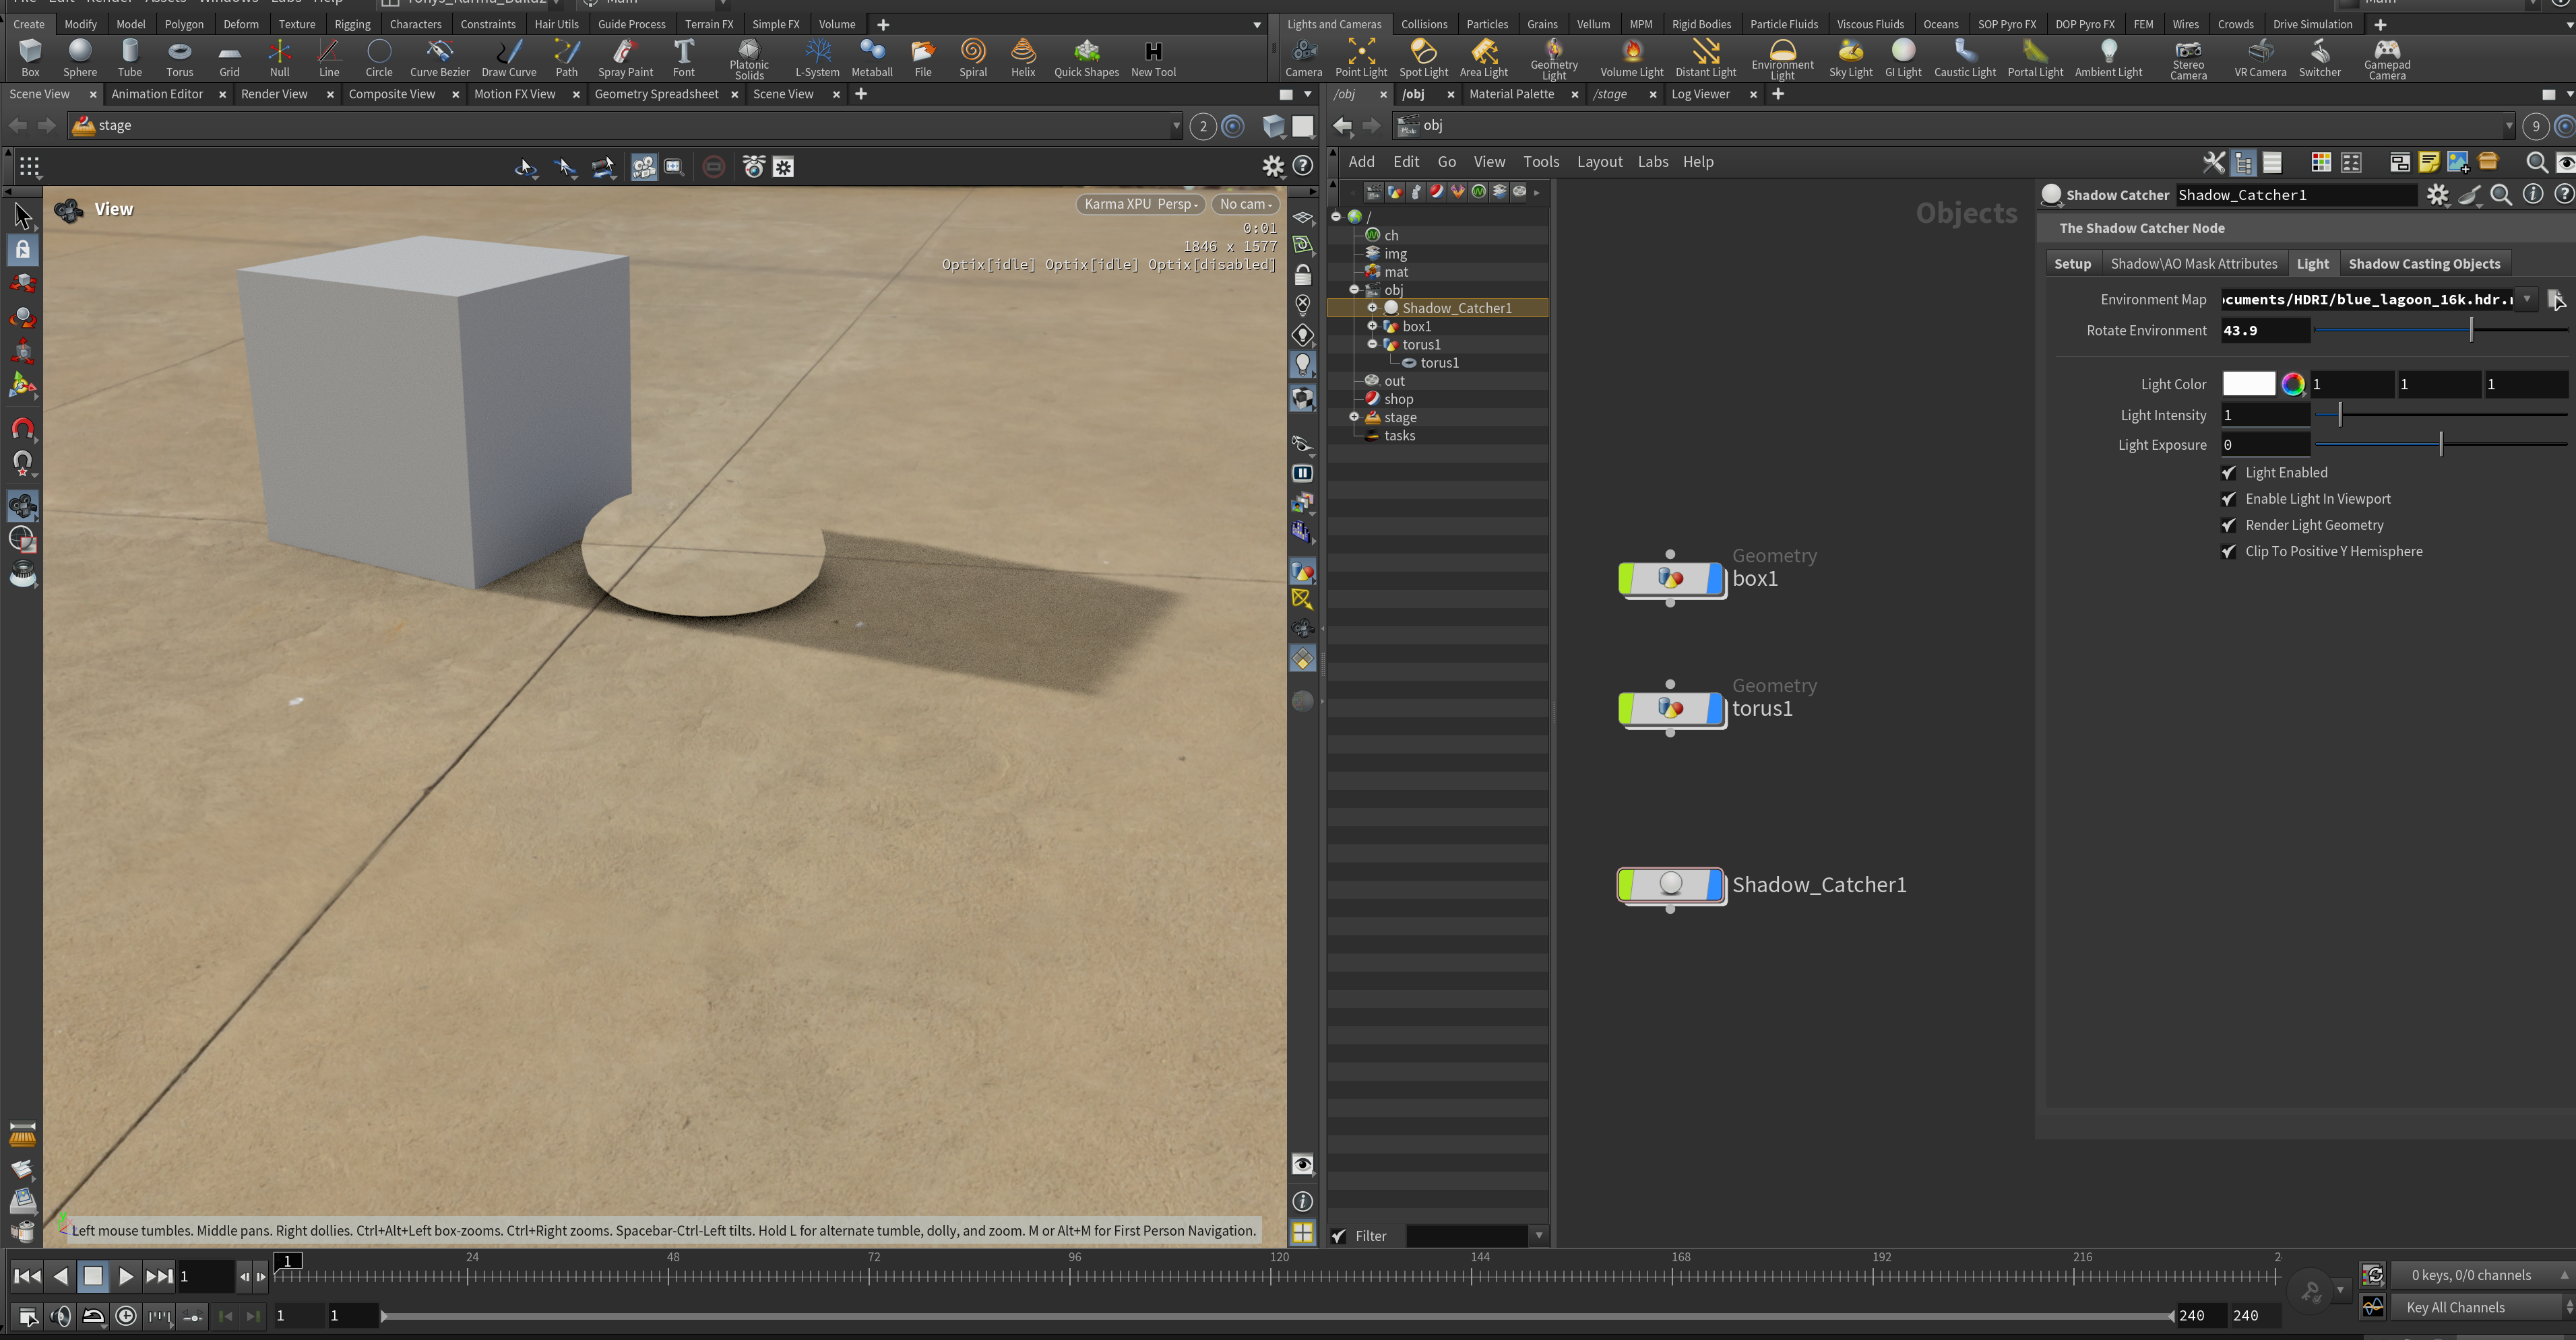The width and height of the screenshot is (2576, 1340).
Task: Jump to the first frame
Action: click(27, 1276)
